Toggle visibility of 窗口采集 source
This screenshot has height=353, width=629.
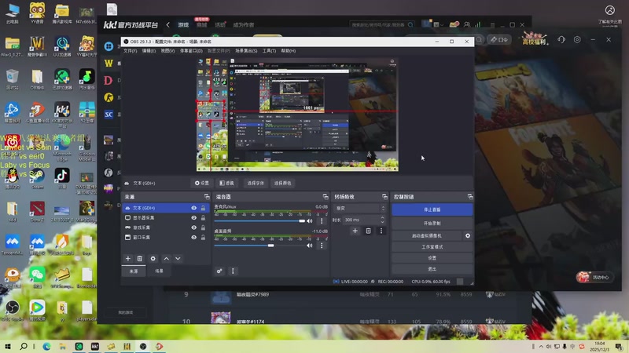(x=193, y=238)
